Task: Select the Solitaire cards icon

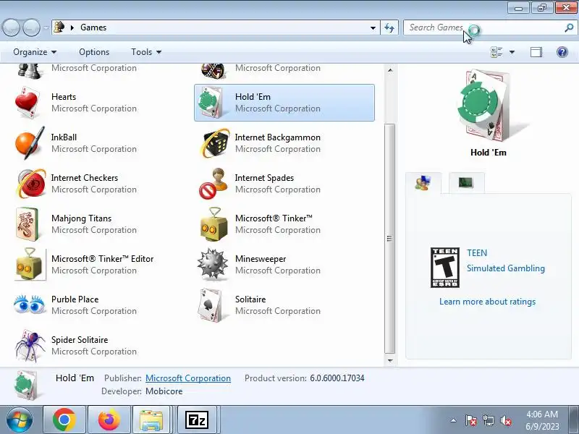Action: pos(210,305)
